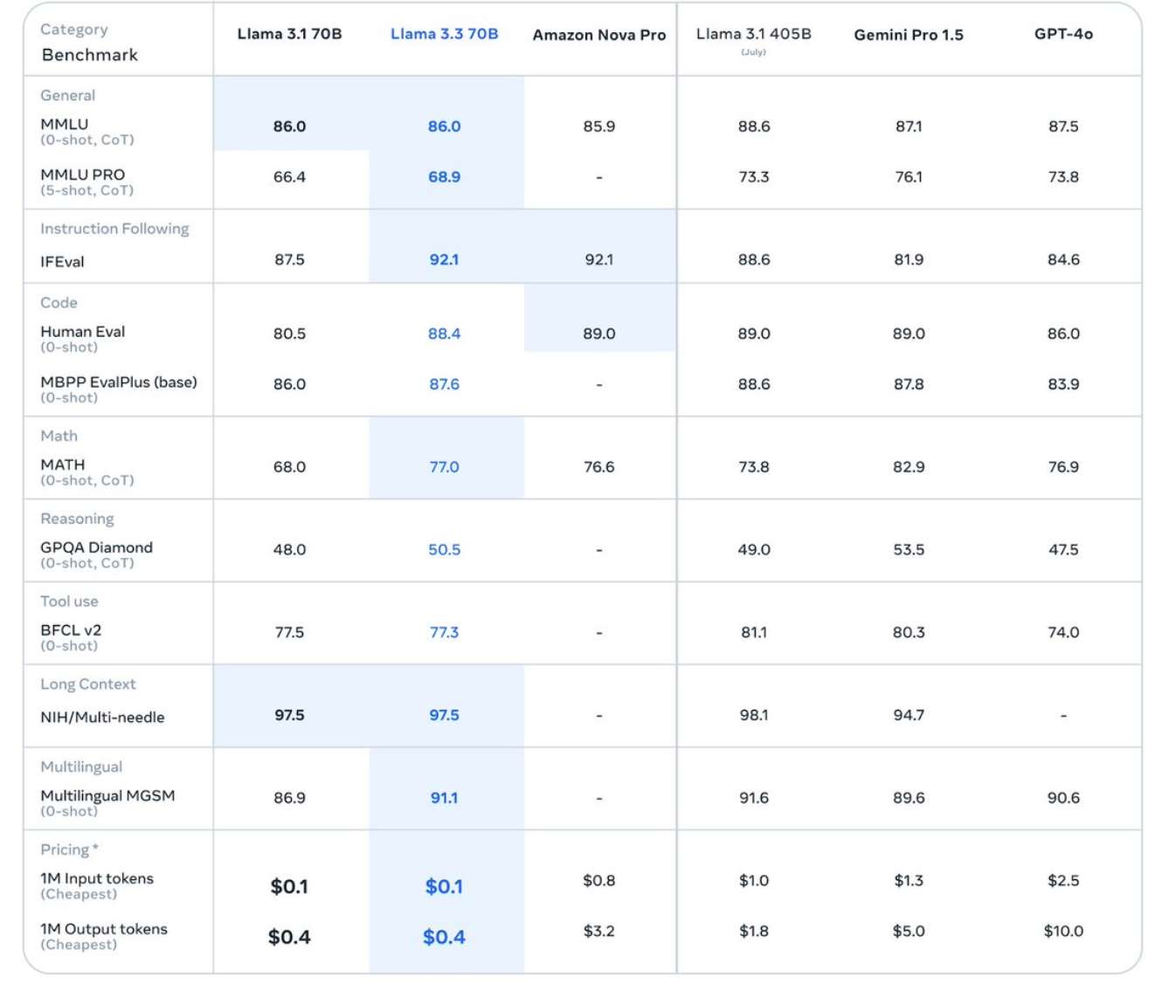Click the Llama 3.3 70B MGSM score 91.1
The image size is (1162, 983).
coord(444,799)
